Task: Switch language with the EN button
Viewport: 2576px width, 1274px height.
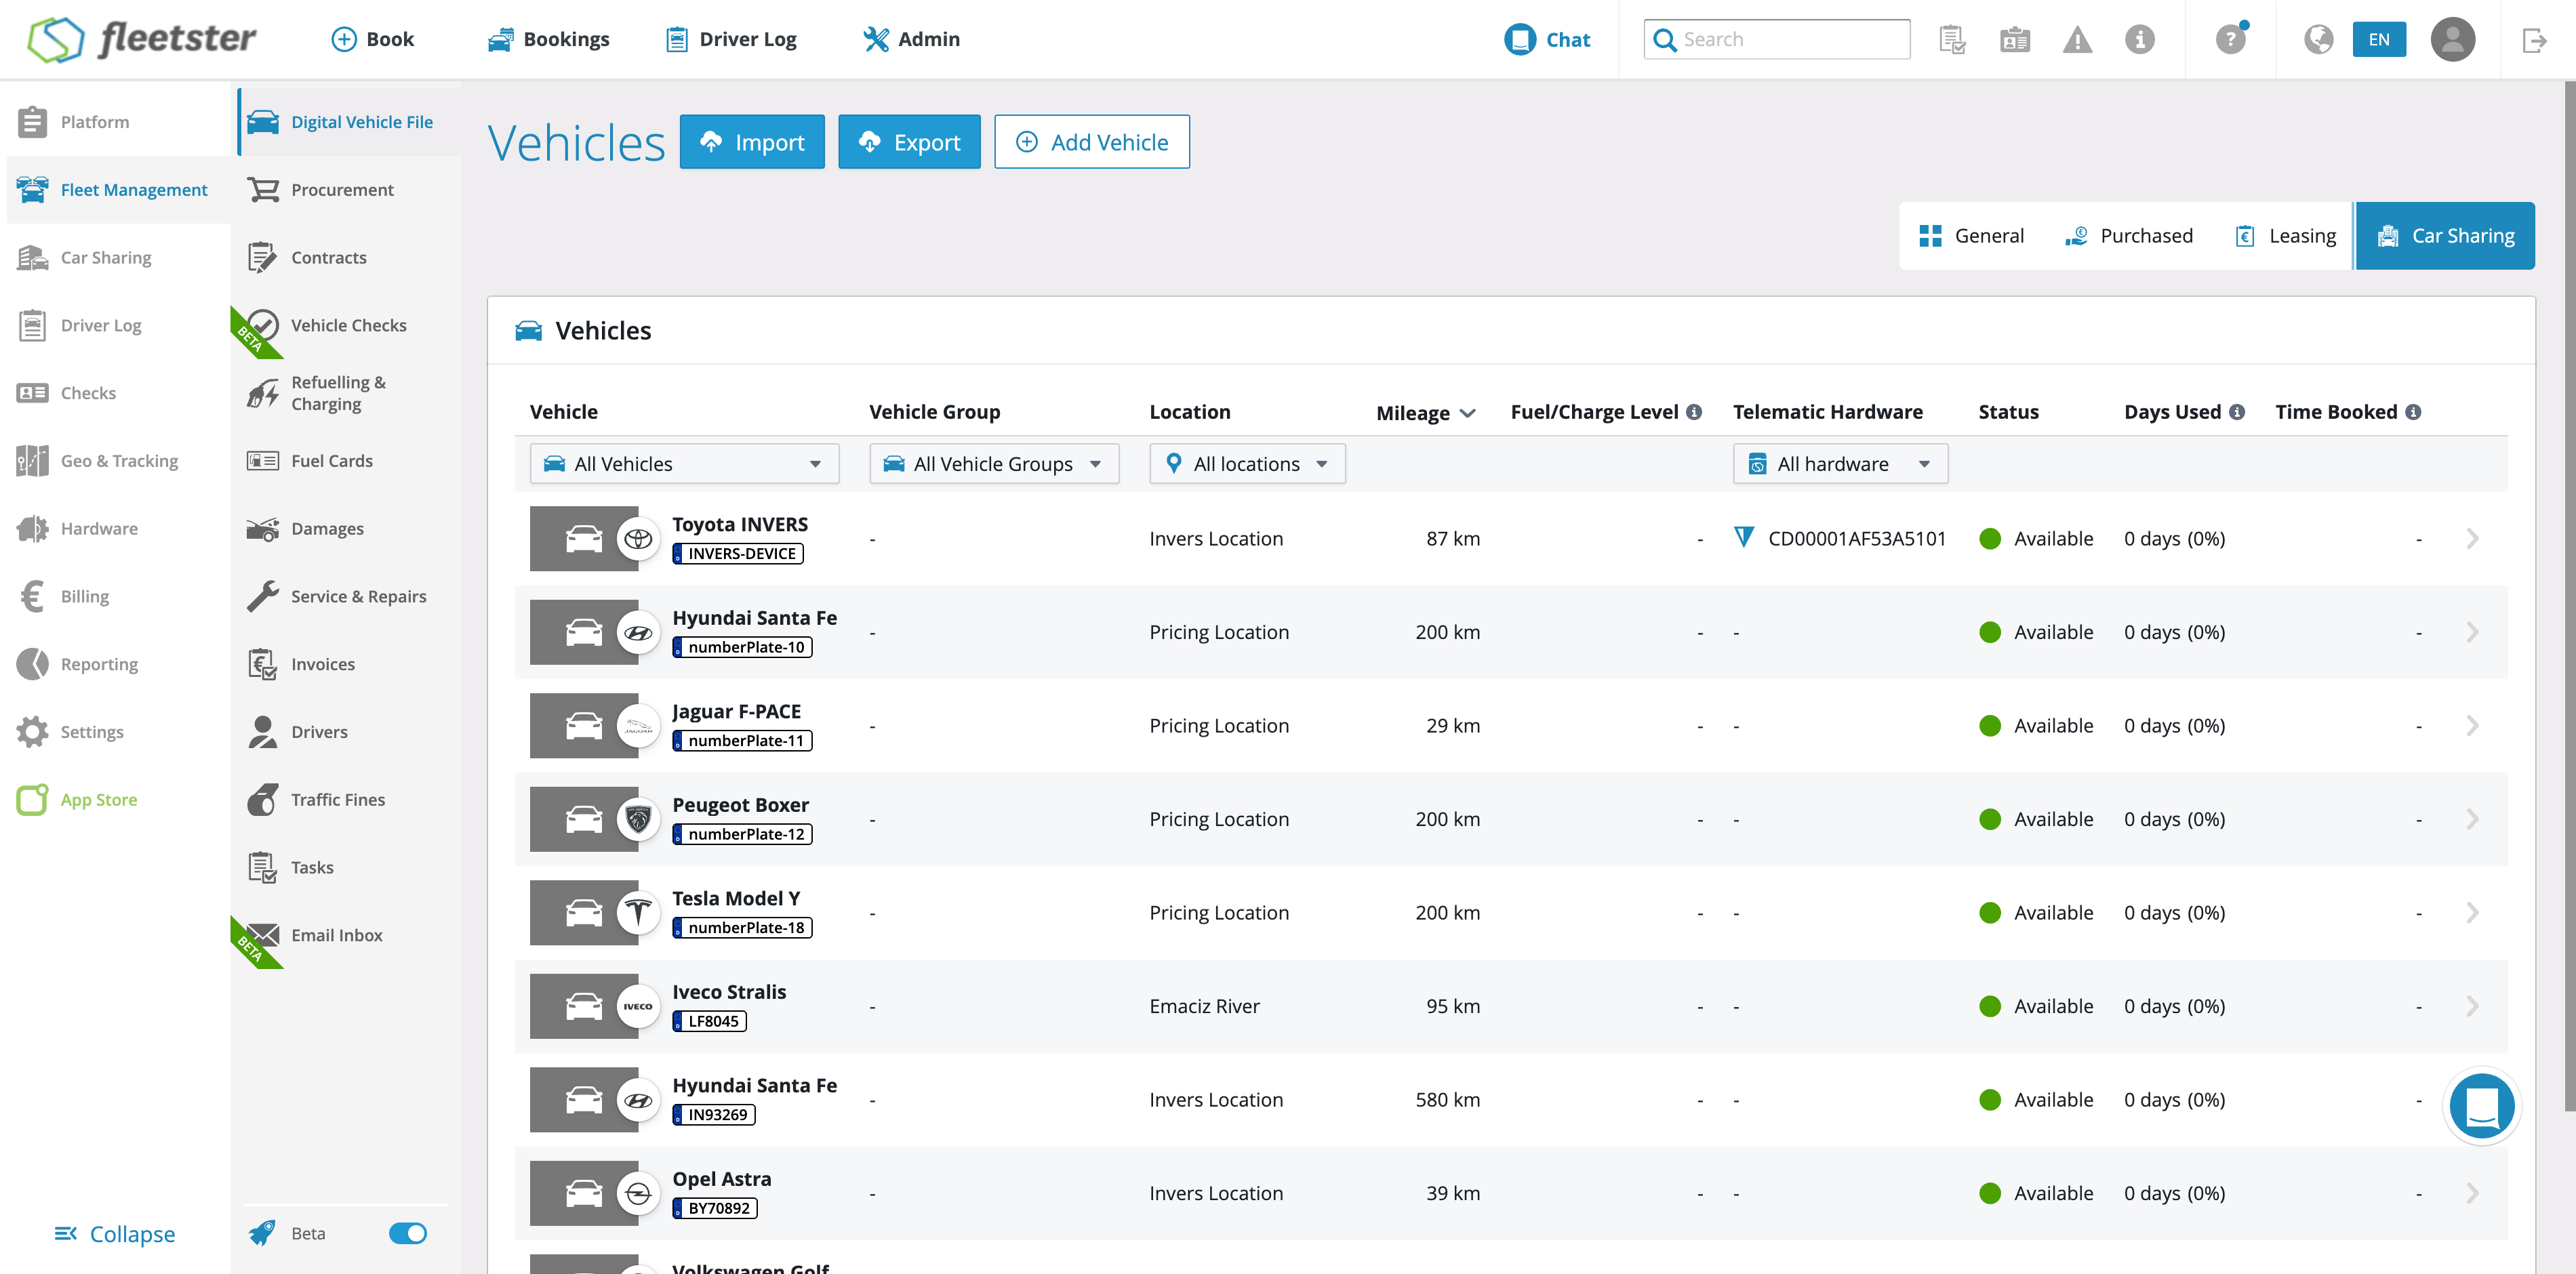Action: 2379,40
